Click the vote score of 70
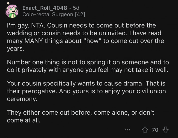The image size is (178, 138). (x=155, y=130)
